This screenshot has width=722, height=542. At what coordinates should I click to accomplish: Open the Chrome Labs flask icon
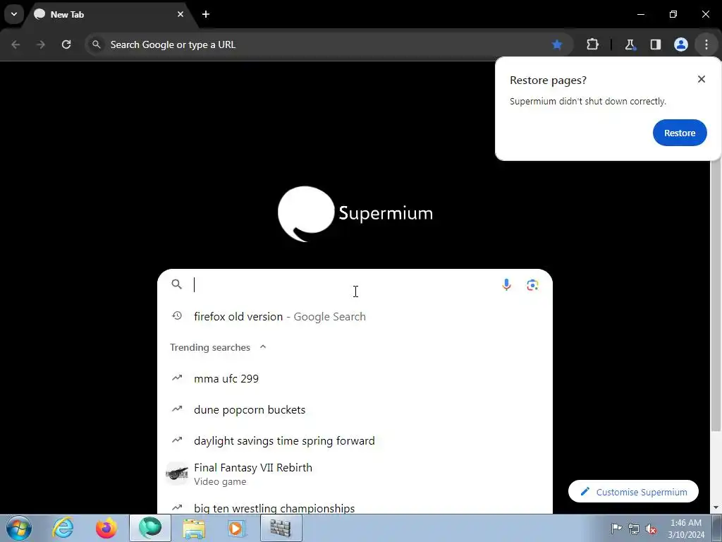click(630, 44)
